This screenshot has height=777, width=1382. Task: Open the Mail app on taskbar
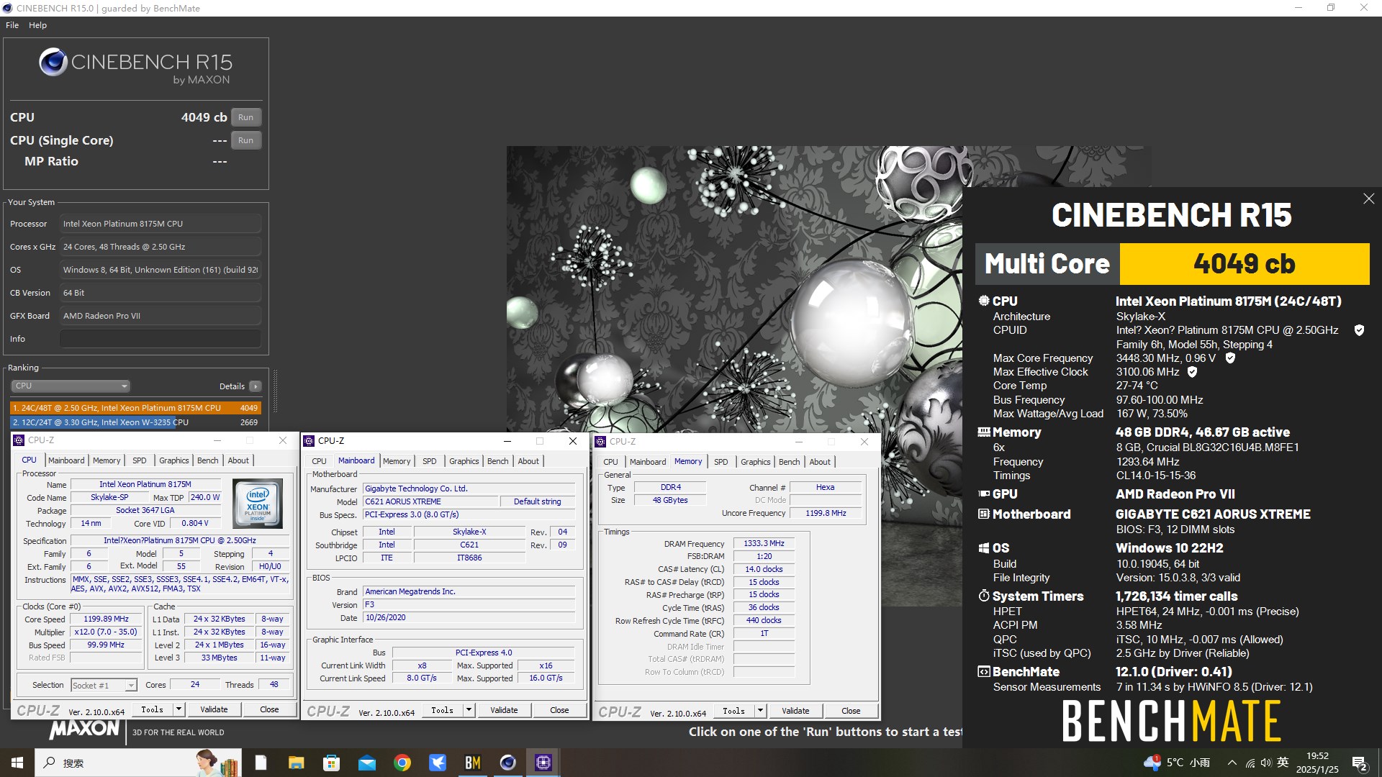[x=366, y=763]
